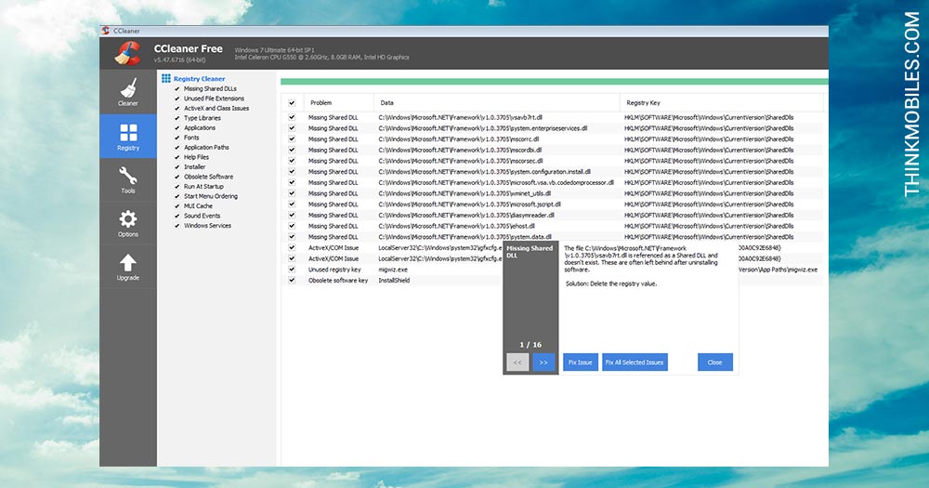Image resolution: width=929 pixels, height=488 pixels.
Task: Toggle Fonts registry option
Action: [x=177, y=138]
